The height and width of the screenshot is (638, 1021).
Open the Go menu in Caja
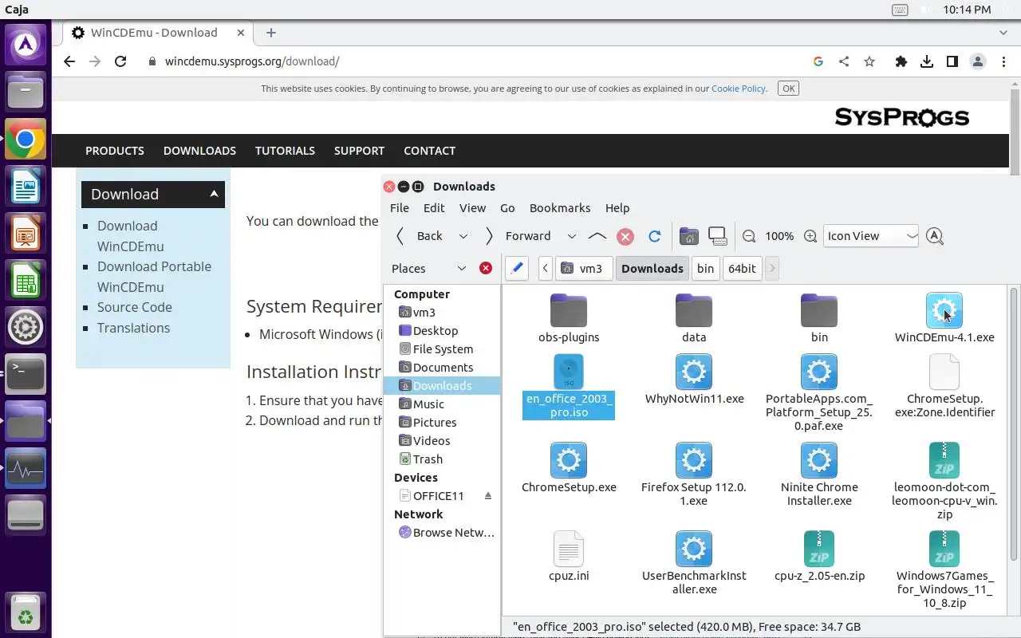(x=507, y=207)
